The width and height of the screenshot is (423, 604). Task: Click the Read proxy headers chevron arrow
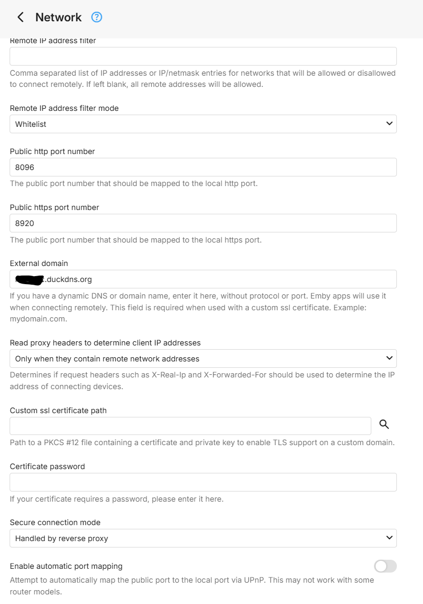click(x=389, y=358)
